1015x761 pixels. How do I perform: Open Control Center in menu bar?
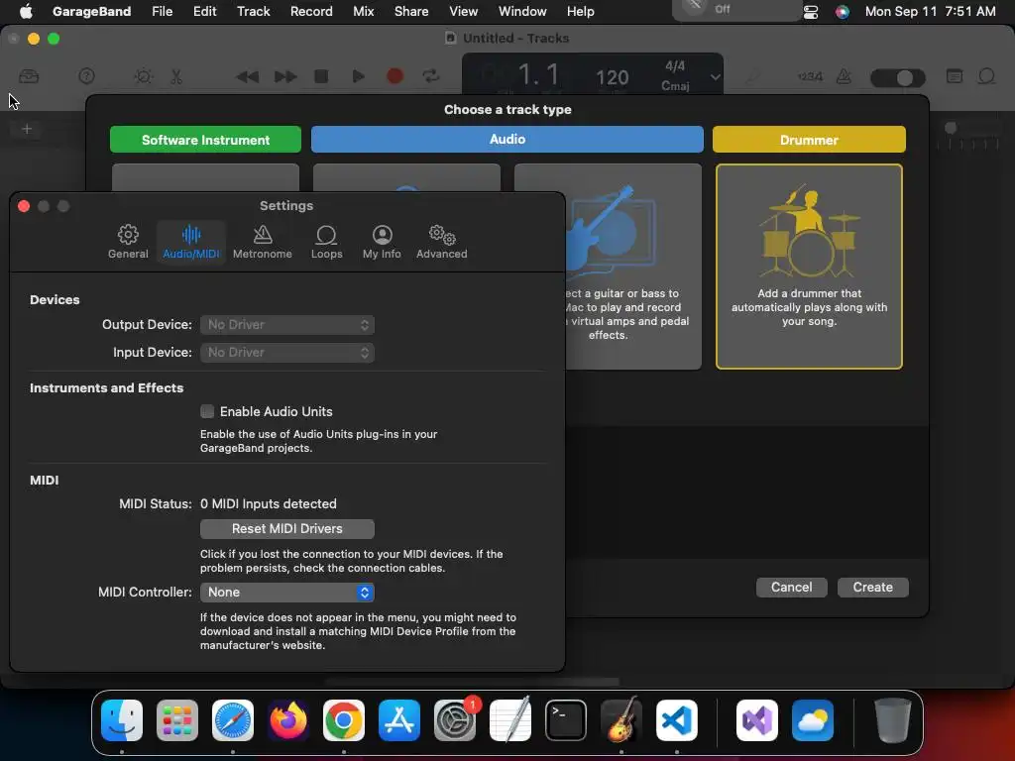(811, 12)
